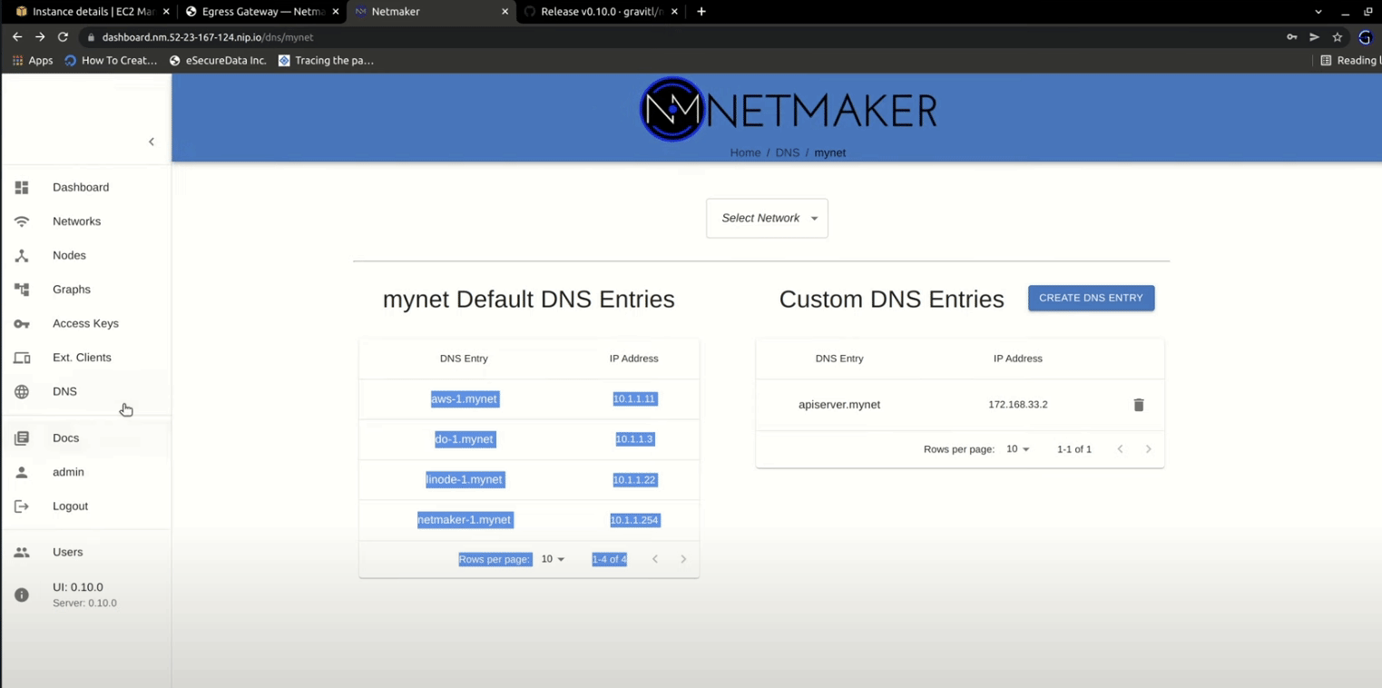Click the Graphs tree icon
1382x688 pixels.
[x=22, y=290]
